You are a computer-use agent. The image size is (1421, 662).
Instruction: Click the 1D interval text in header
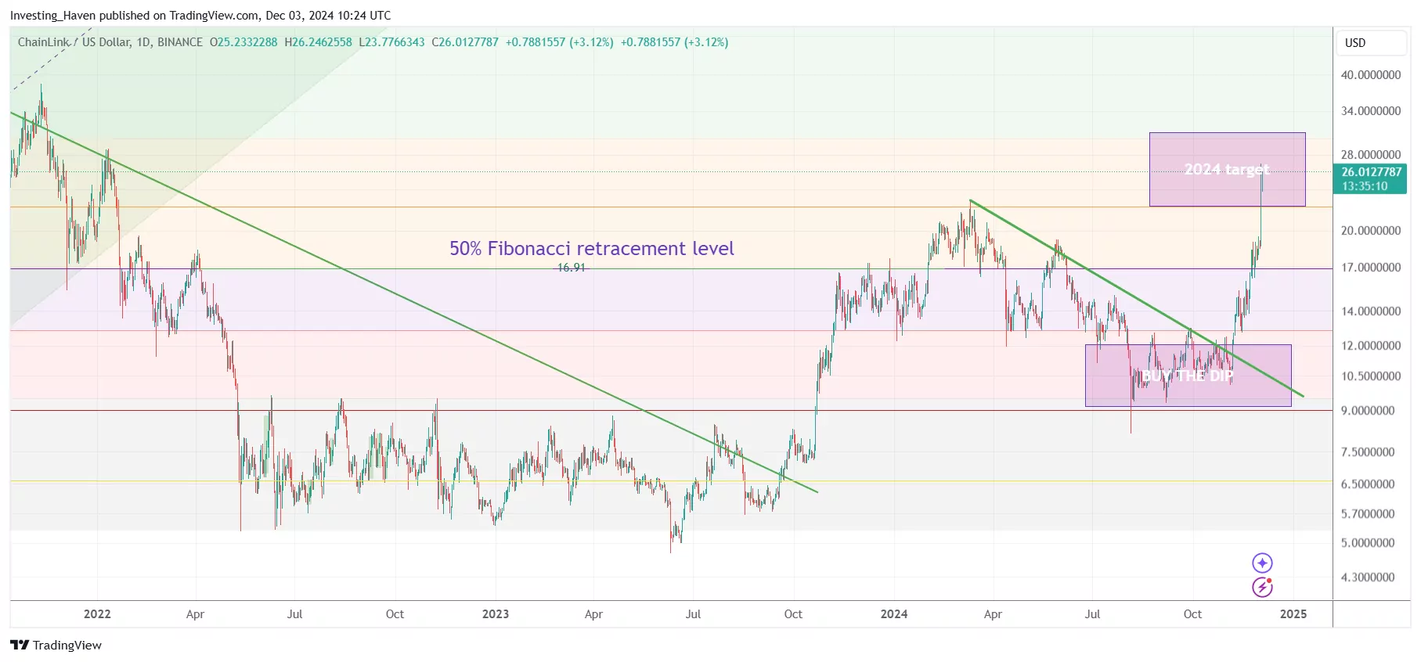coord(143,42)
